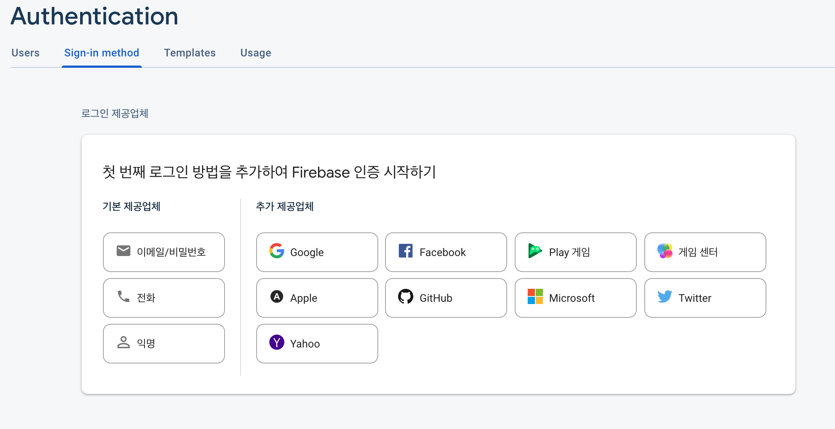Choose the Yahoo sign-in provider
The image size is (835, 429).
[x=316, y=344]
